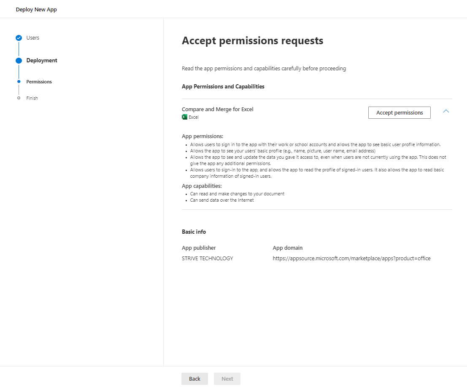
Task: Click the blue Deployment step indicator icon
Action: point(19,60)
